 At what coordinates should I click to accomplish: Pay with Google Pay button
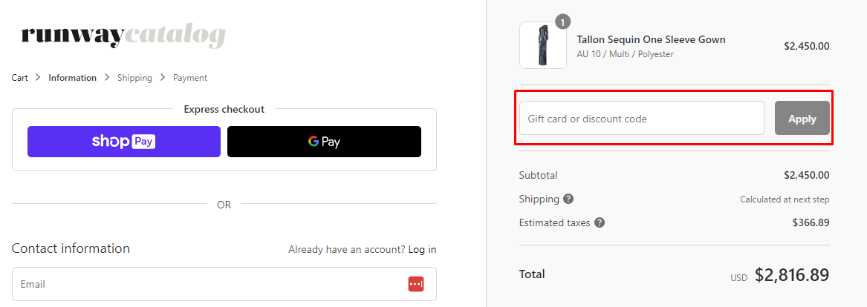(x=324, y=142)
